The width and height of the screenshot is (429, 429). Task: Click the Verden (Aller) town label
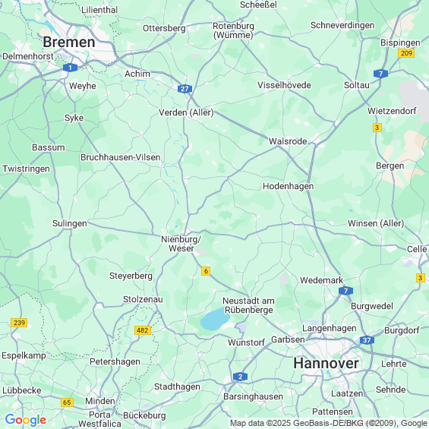coord(186,112)
